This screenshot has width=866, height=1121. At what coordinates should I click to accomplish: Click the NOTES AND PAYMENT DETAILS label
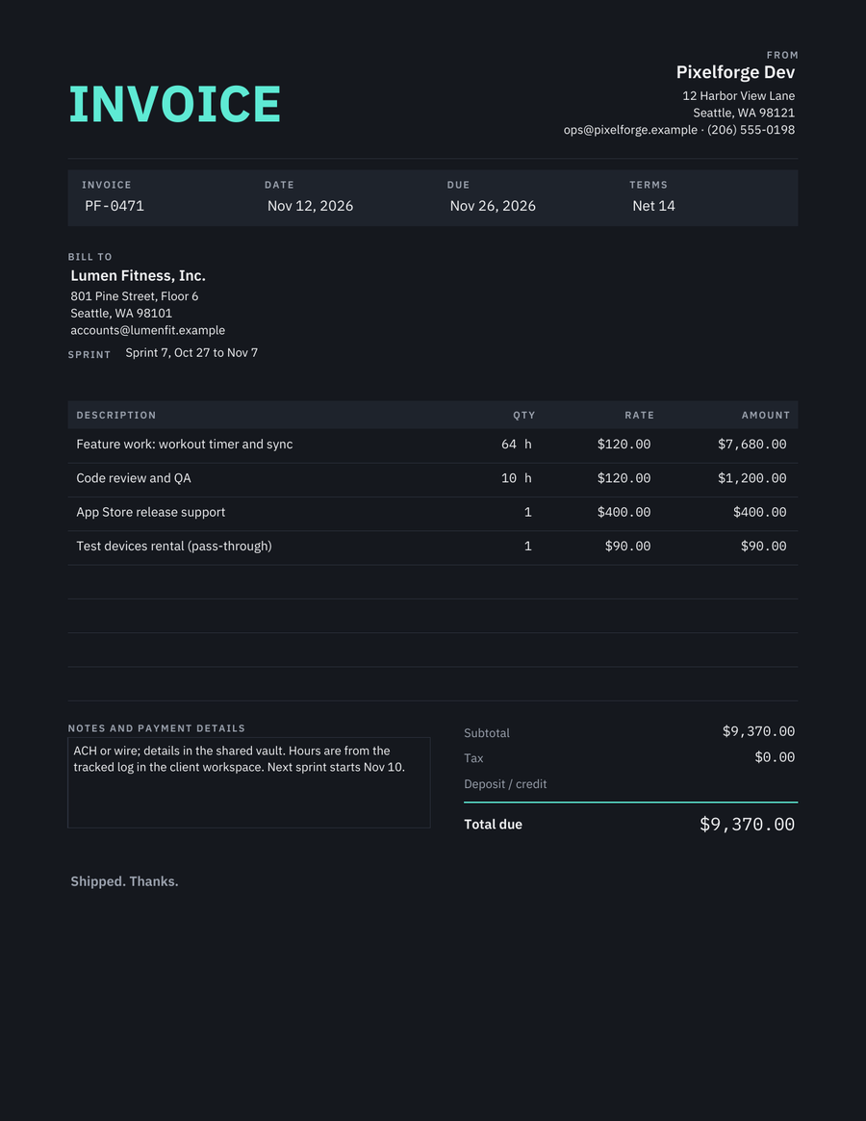coord(157,728)
